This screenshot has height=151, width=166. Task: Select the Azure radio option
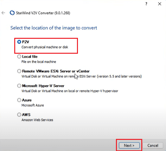coord(19,100)
